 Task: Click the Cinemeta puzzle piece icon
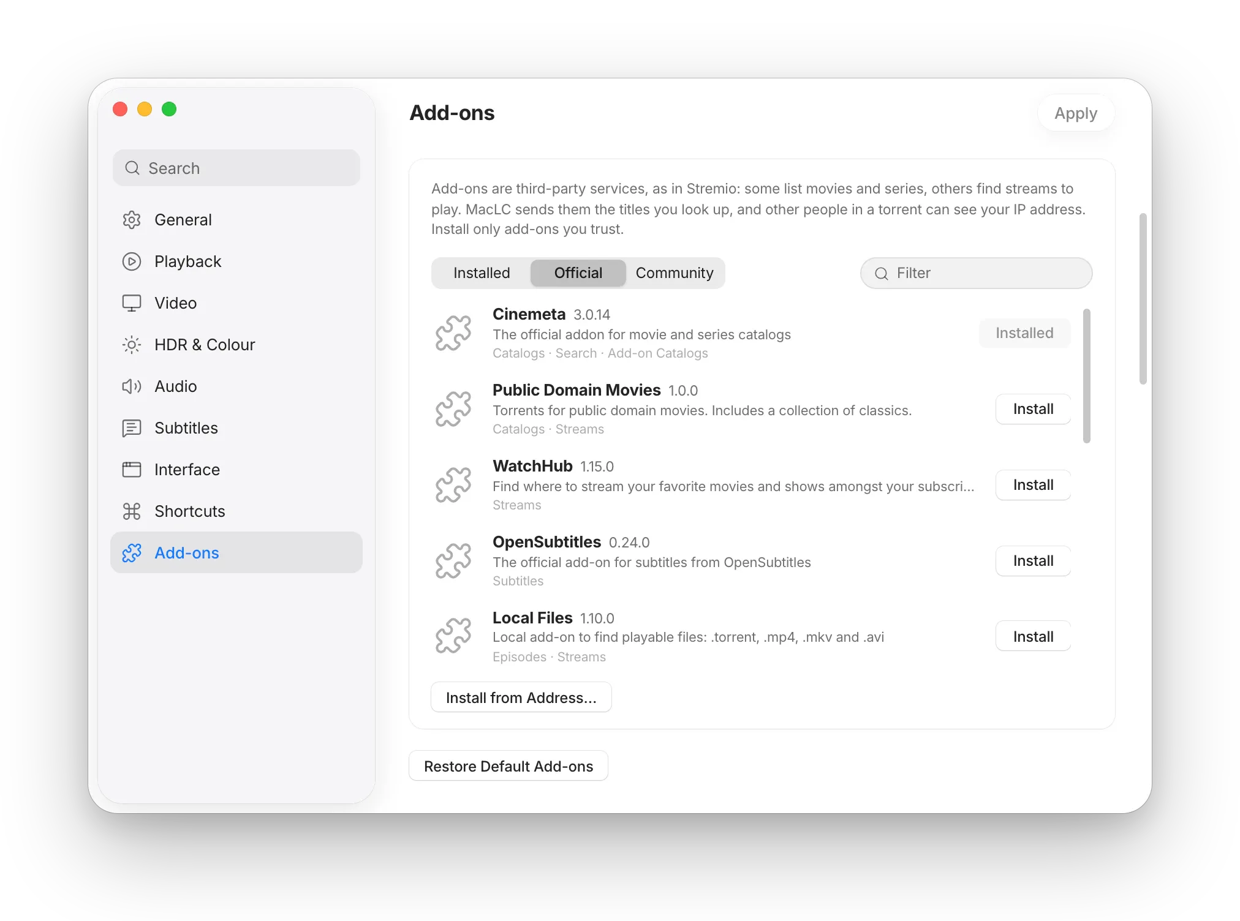453,333
